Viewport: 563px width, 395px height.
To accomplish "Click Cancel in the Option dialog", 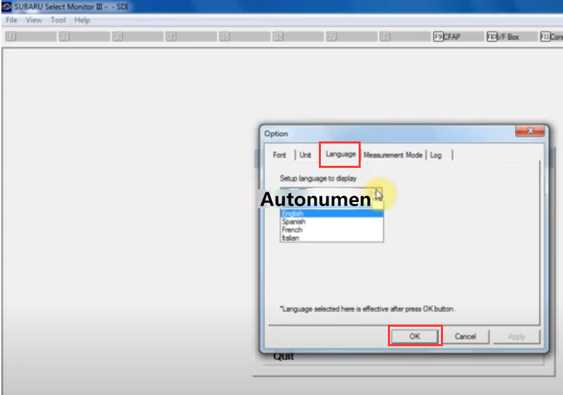I will coord(465,336).
